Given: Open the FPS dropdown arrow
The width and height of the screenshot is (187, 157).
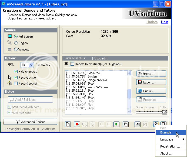Looking at the screenshot, I should 31,65.
